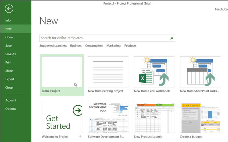Image resolution: width=228 pixels, height=142 pixels.
Task: Click the New from Excel workbook label
Action: [x=152, y=91]
